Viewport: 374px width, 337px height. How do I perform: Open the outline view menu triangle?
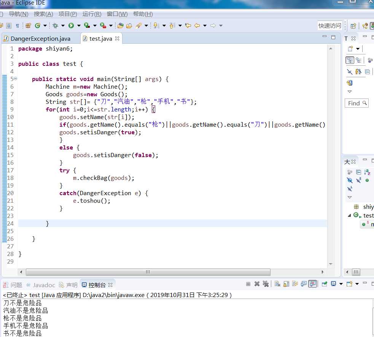click(x=350, y=197)
